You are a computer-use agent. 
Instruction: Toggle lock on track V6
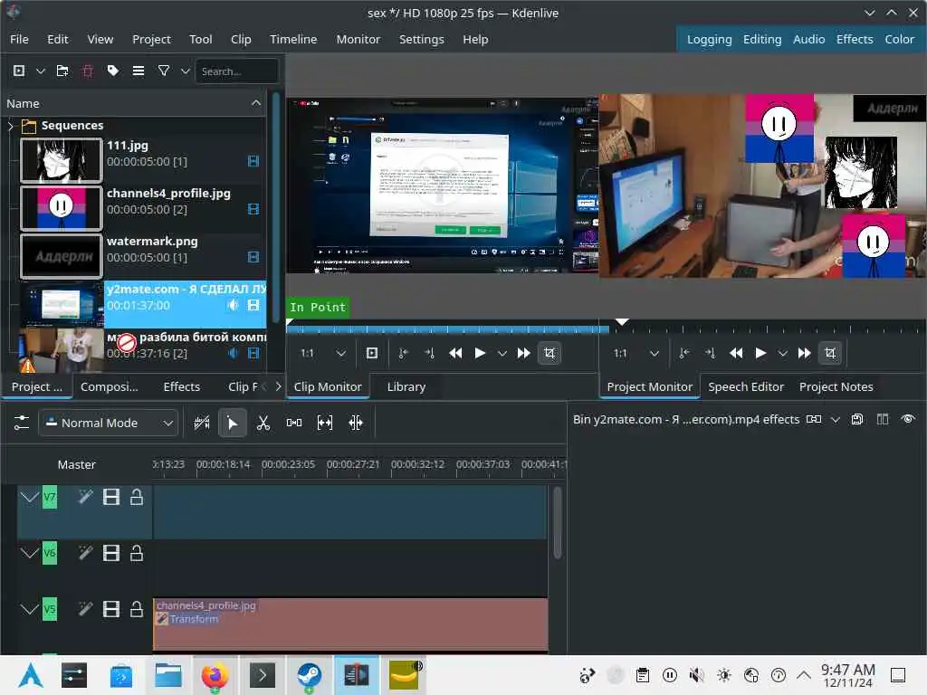pos(137,553)
